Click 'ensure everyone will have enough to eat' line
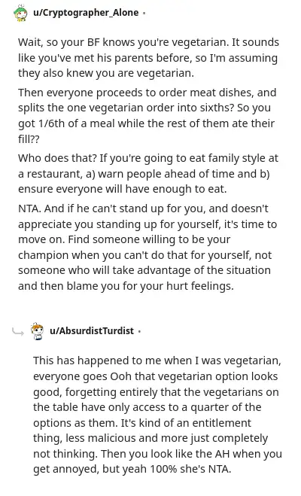Image resolution: width=301 pixels, height=496 pixels. coord(123,189)
